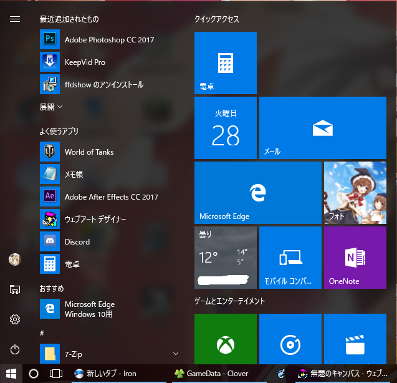Click the Xbox green tile

click(226, 339)
